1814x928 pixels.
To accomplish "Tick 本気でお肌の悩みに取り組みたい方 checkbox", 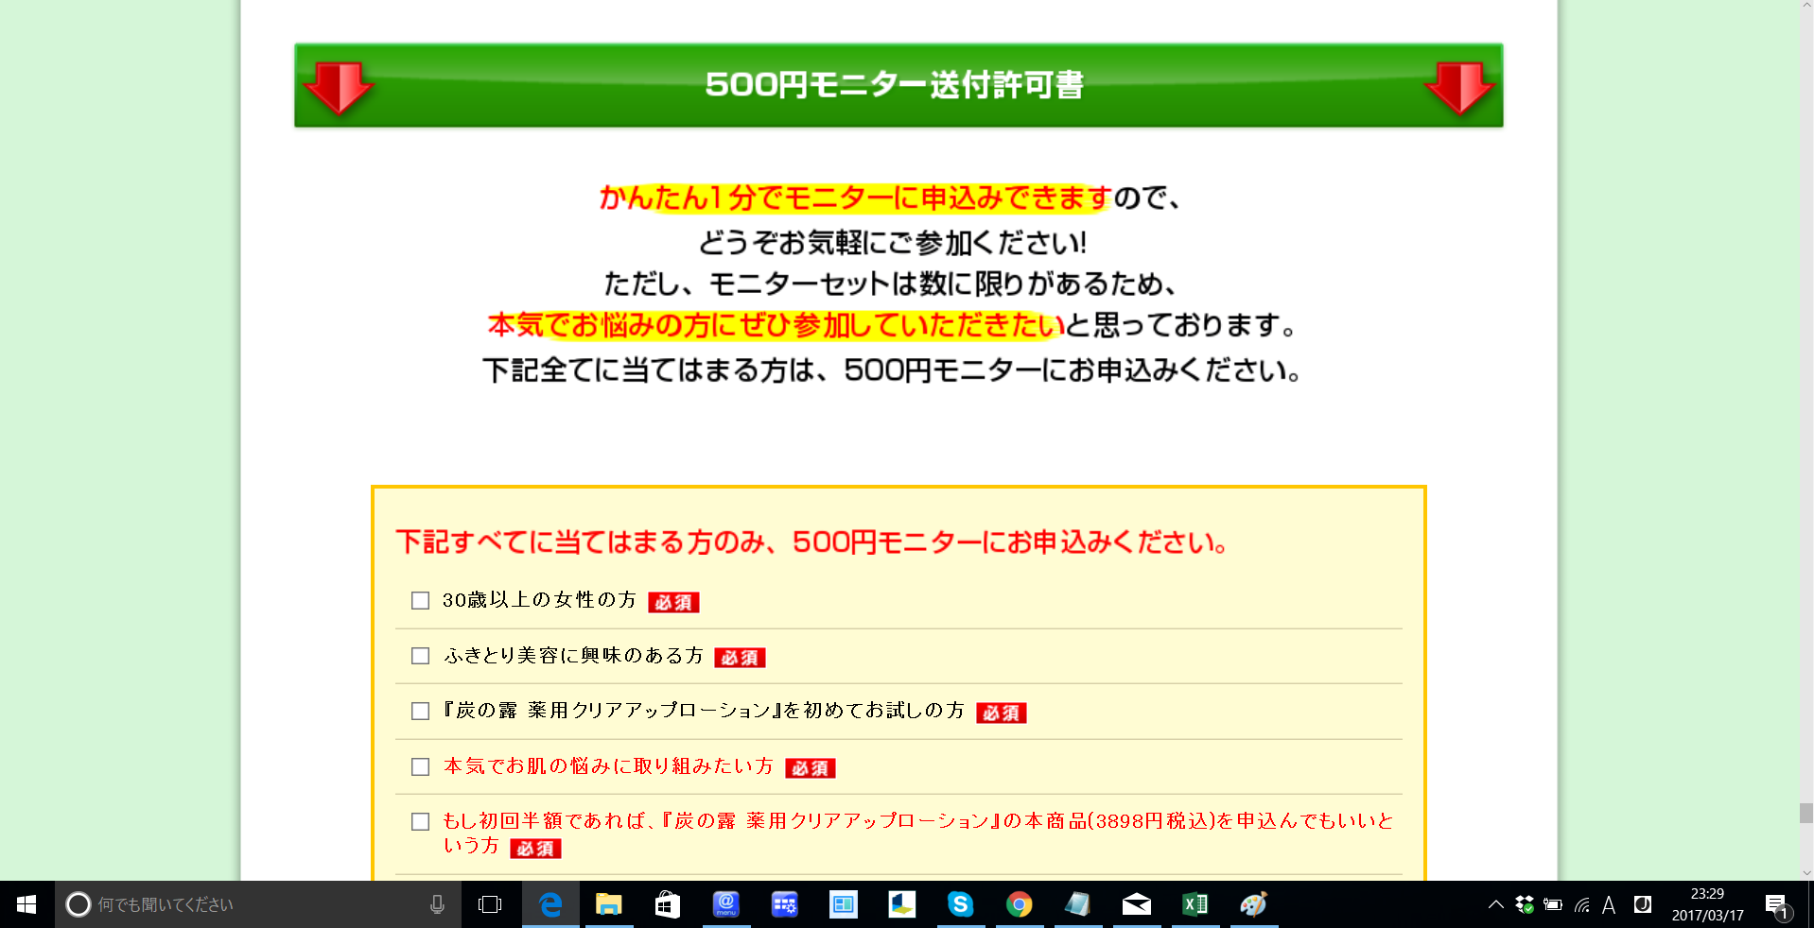I will click(x=421, y=766).
